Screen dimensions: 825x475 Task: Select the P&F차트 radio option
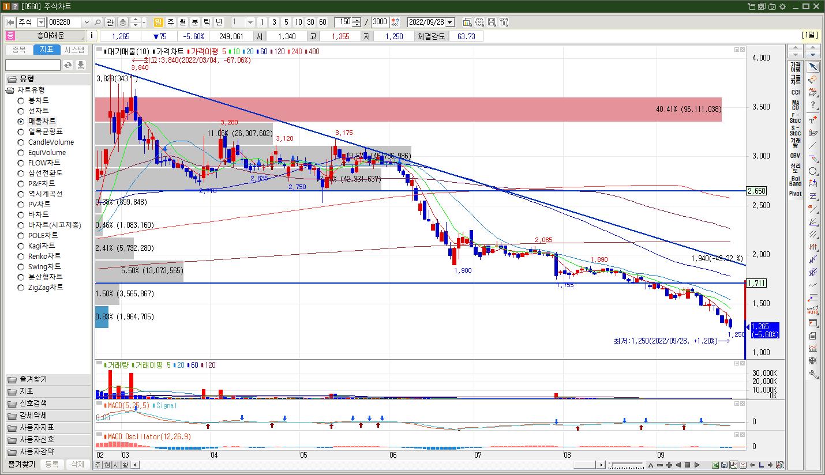[x=21, y=183]
